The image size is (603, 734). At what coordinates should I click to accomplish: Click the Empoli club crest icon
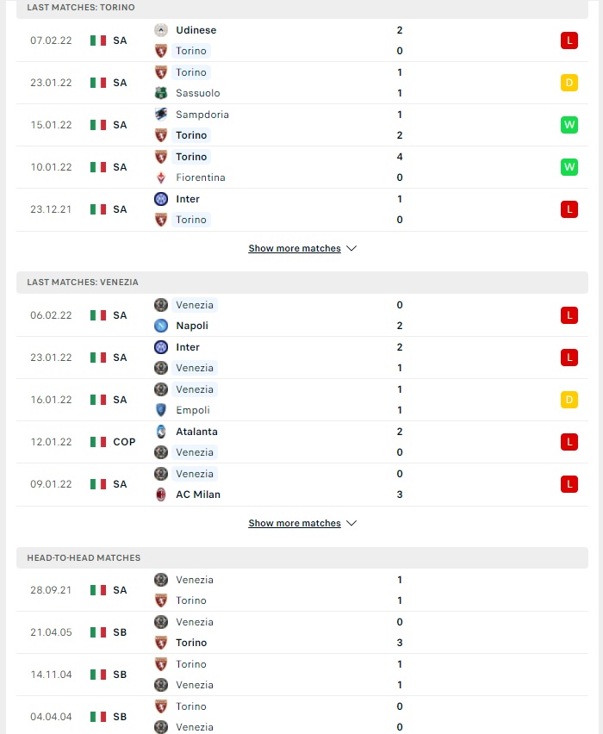tap(160, 410)
